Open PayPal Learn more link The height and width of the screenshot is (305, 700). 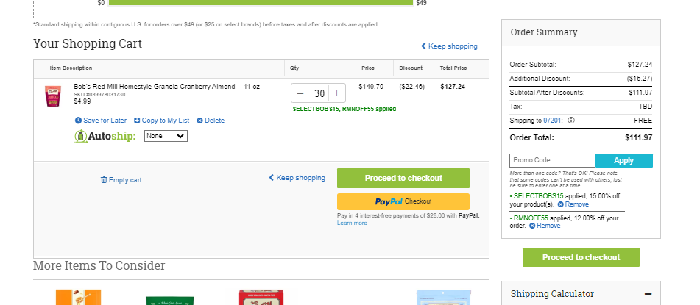(x=352, y=223)
